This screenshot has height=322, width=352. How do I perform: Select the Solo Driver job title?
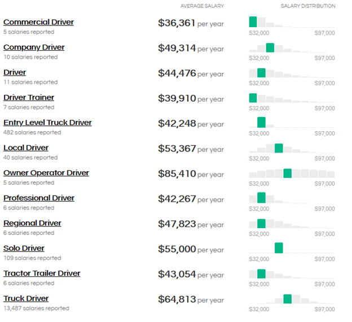24,248
